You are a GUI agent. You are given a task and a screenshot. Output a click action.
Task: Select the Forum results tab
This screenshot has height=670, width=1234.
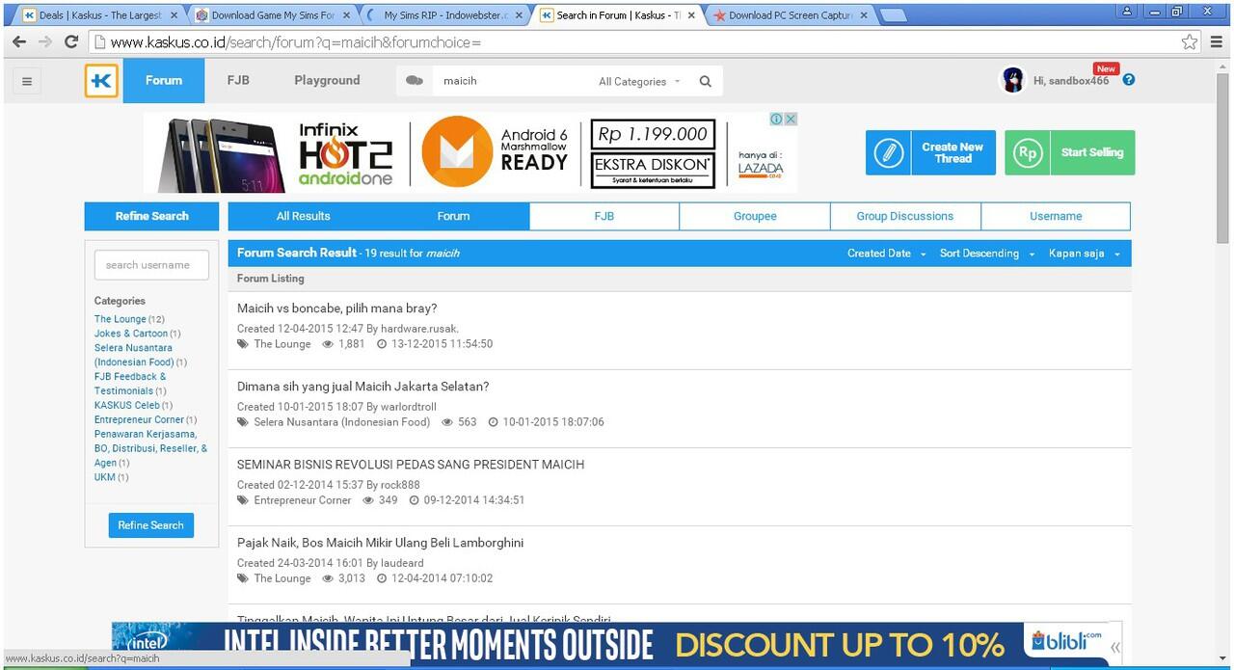(454, 216)
